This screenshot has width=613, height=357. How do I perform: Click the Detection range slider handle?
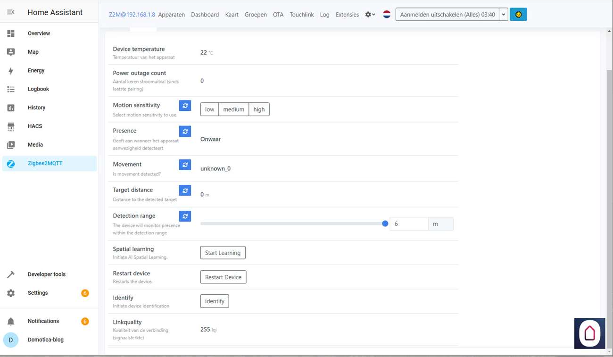pos(385,224)
